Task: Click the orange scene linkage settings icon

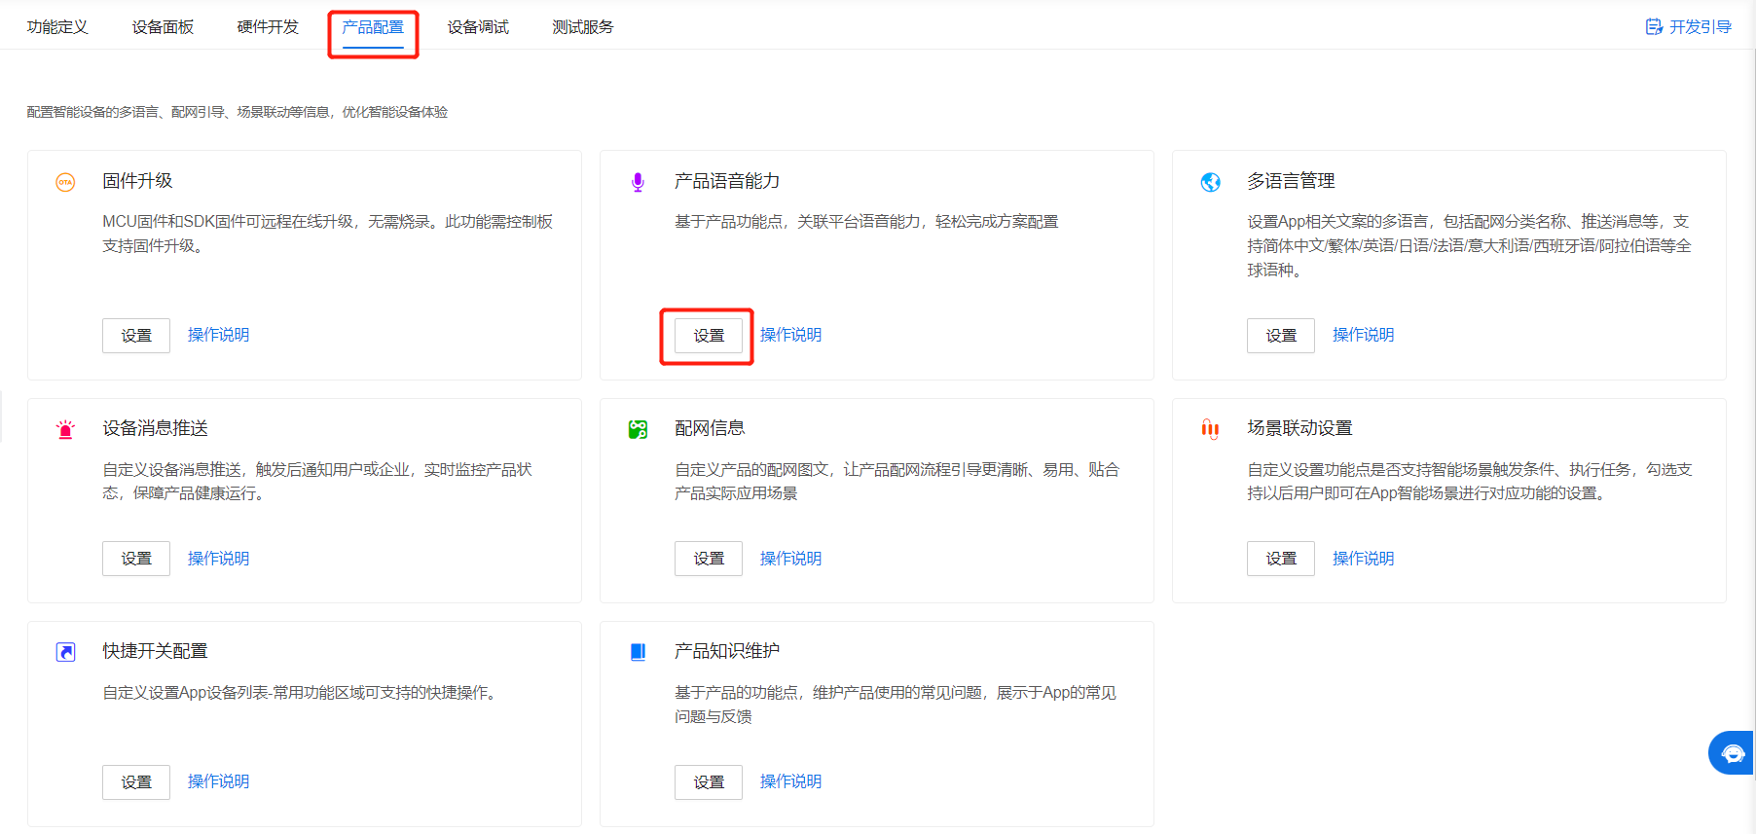Action: 1210,429
